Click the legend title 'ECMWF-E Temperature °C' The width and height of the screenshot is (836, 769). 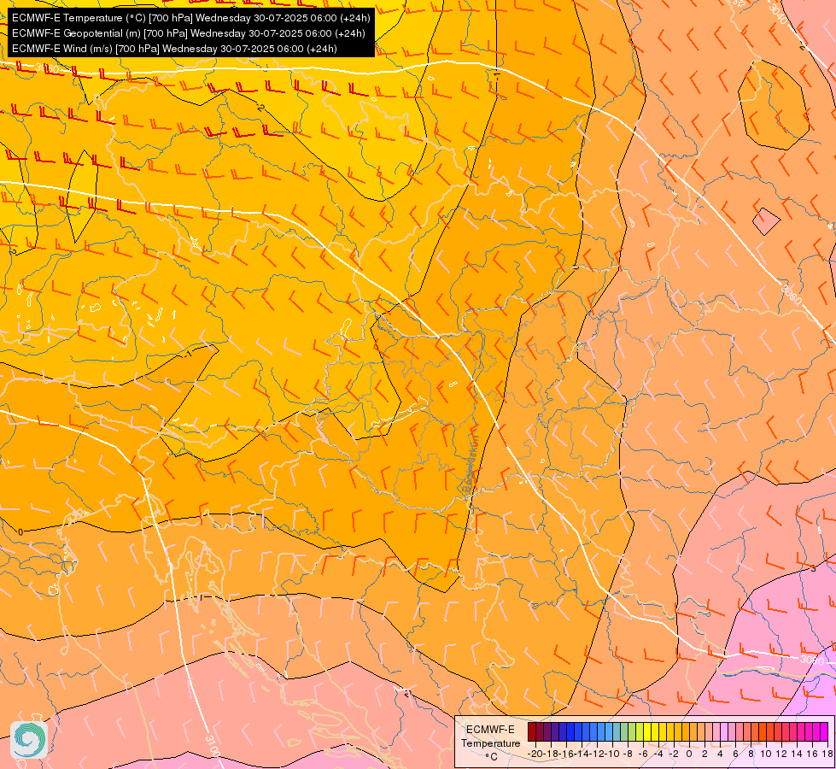pyautogui.click(x=490, y=743)
